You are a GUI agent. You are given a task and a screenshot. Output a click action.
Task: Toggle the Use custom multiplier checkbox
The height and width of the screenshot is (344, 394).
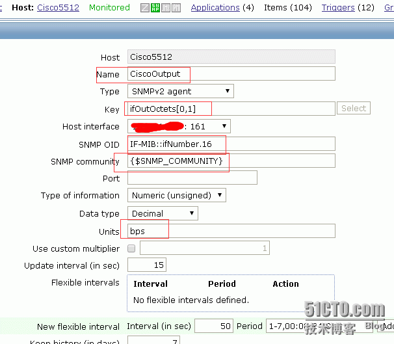click(131, 248)
